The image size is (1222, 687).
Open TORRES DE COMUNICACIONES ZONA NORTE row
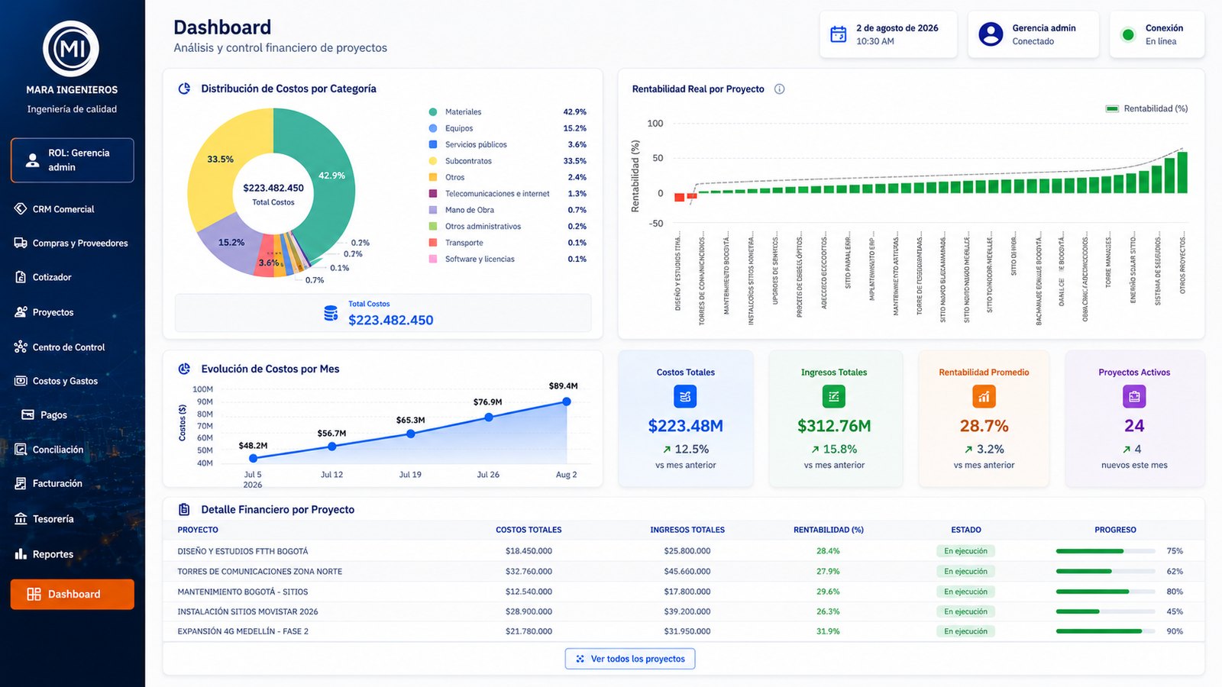click(683, 571)
